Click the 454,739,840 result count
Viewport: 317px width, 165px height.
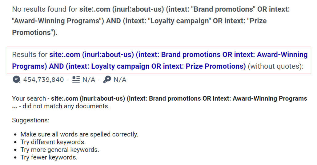pos(43,80)
